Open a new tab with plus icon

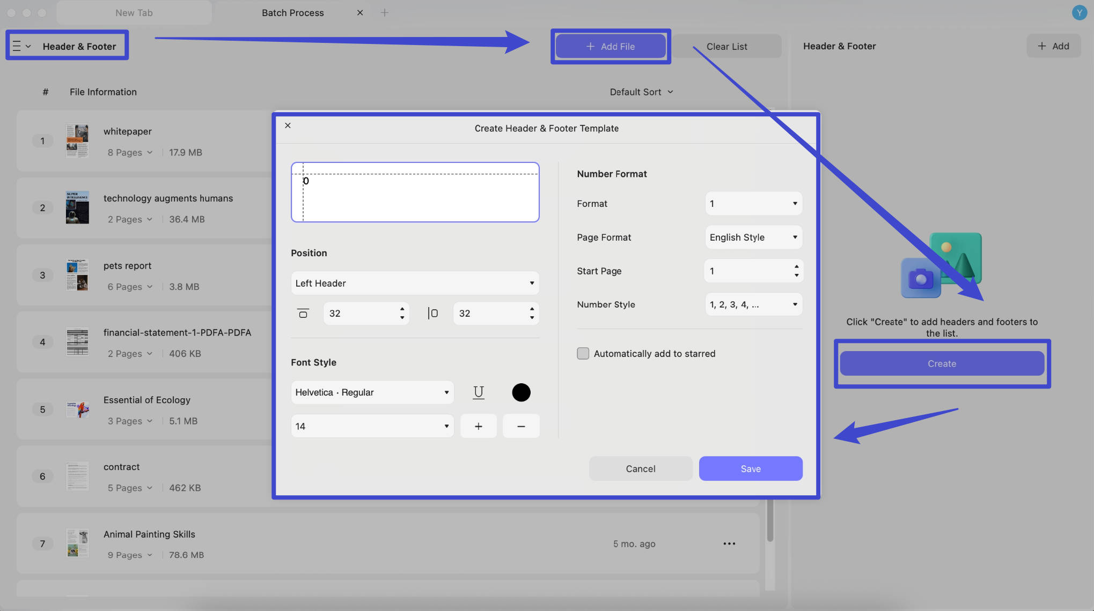(x=384, y=12)
